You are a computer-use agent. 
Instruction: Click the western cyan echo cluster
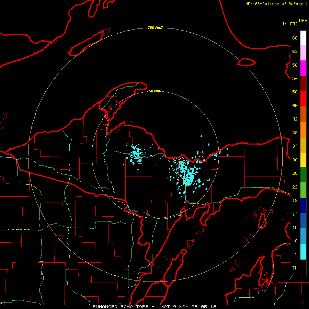(136, 154)
